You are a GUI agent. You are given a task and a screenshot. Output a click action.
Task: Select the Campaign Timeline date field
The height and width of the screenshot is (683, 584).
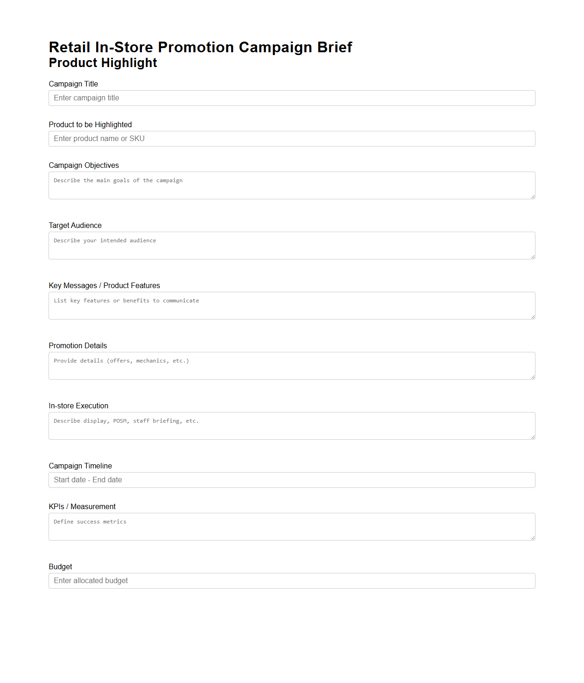coord(291,480)
